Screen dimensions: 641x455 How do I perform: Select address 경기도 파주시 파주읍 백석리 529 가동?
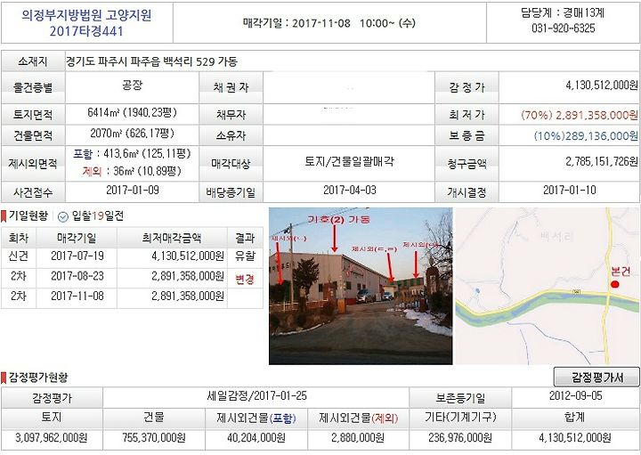(x=151, y=61)
